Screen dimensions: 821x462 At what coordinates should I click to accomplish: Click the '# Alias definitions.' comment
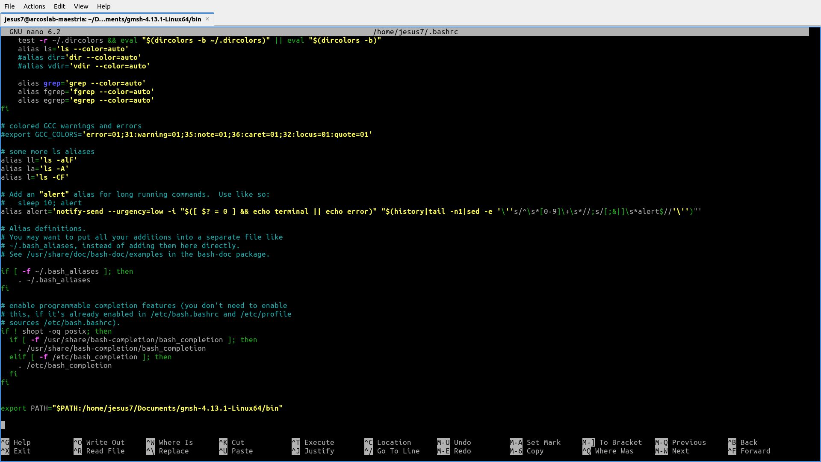(44, 228)
